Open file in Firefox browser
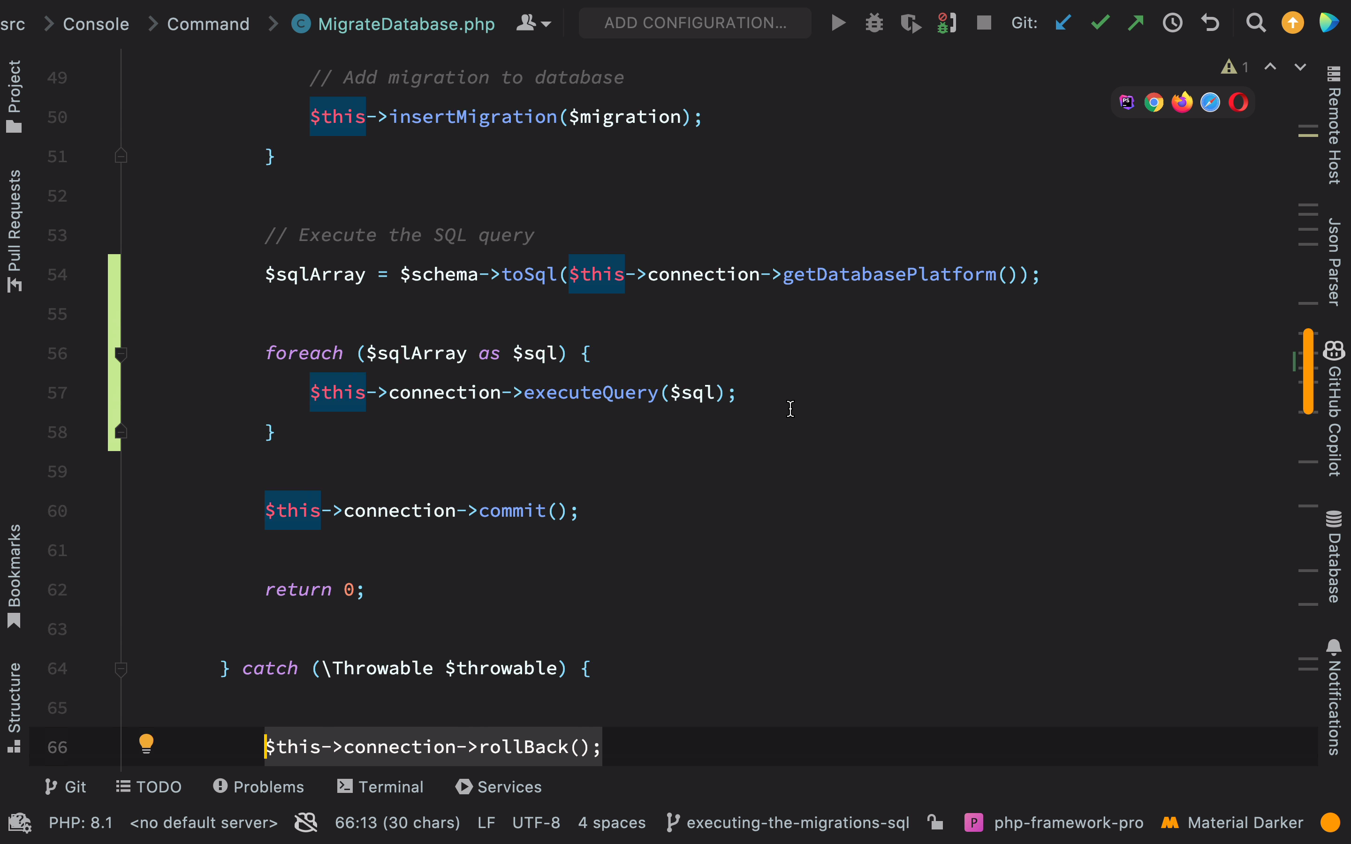Viewport: 1351px width, 844px height. click(x=1182, y=102)
